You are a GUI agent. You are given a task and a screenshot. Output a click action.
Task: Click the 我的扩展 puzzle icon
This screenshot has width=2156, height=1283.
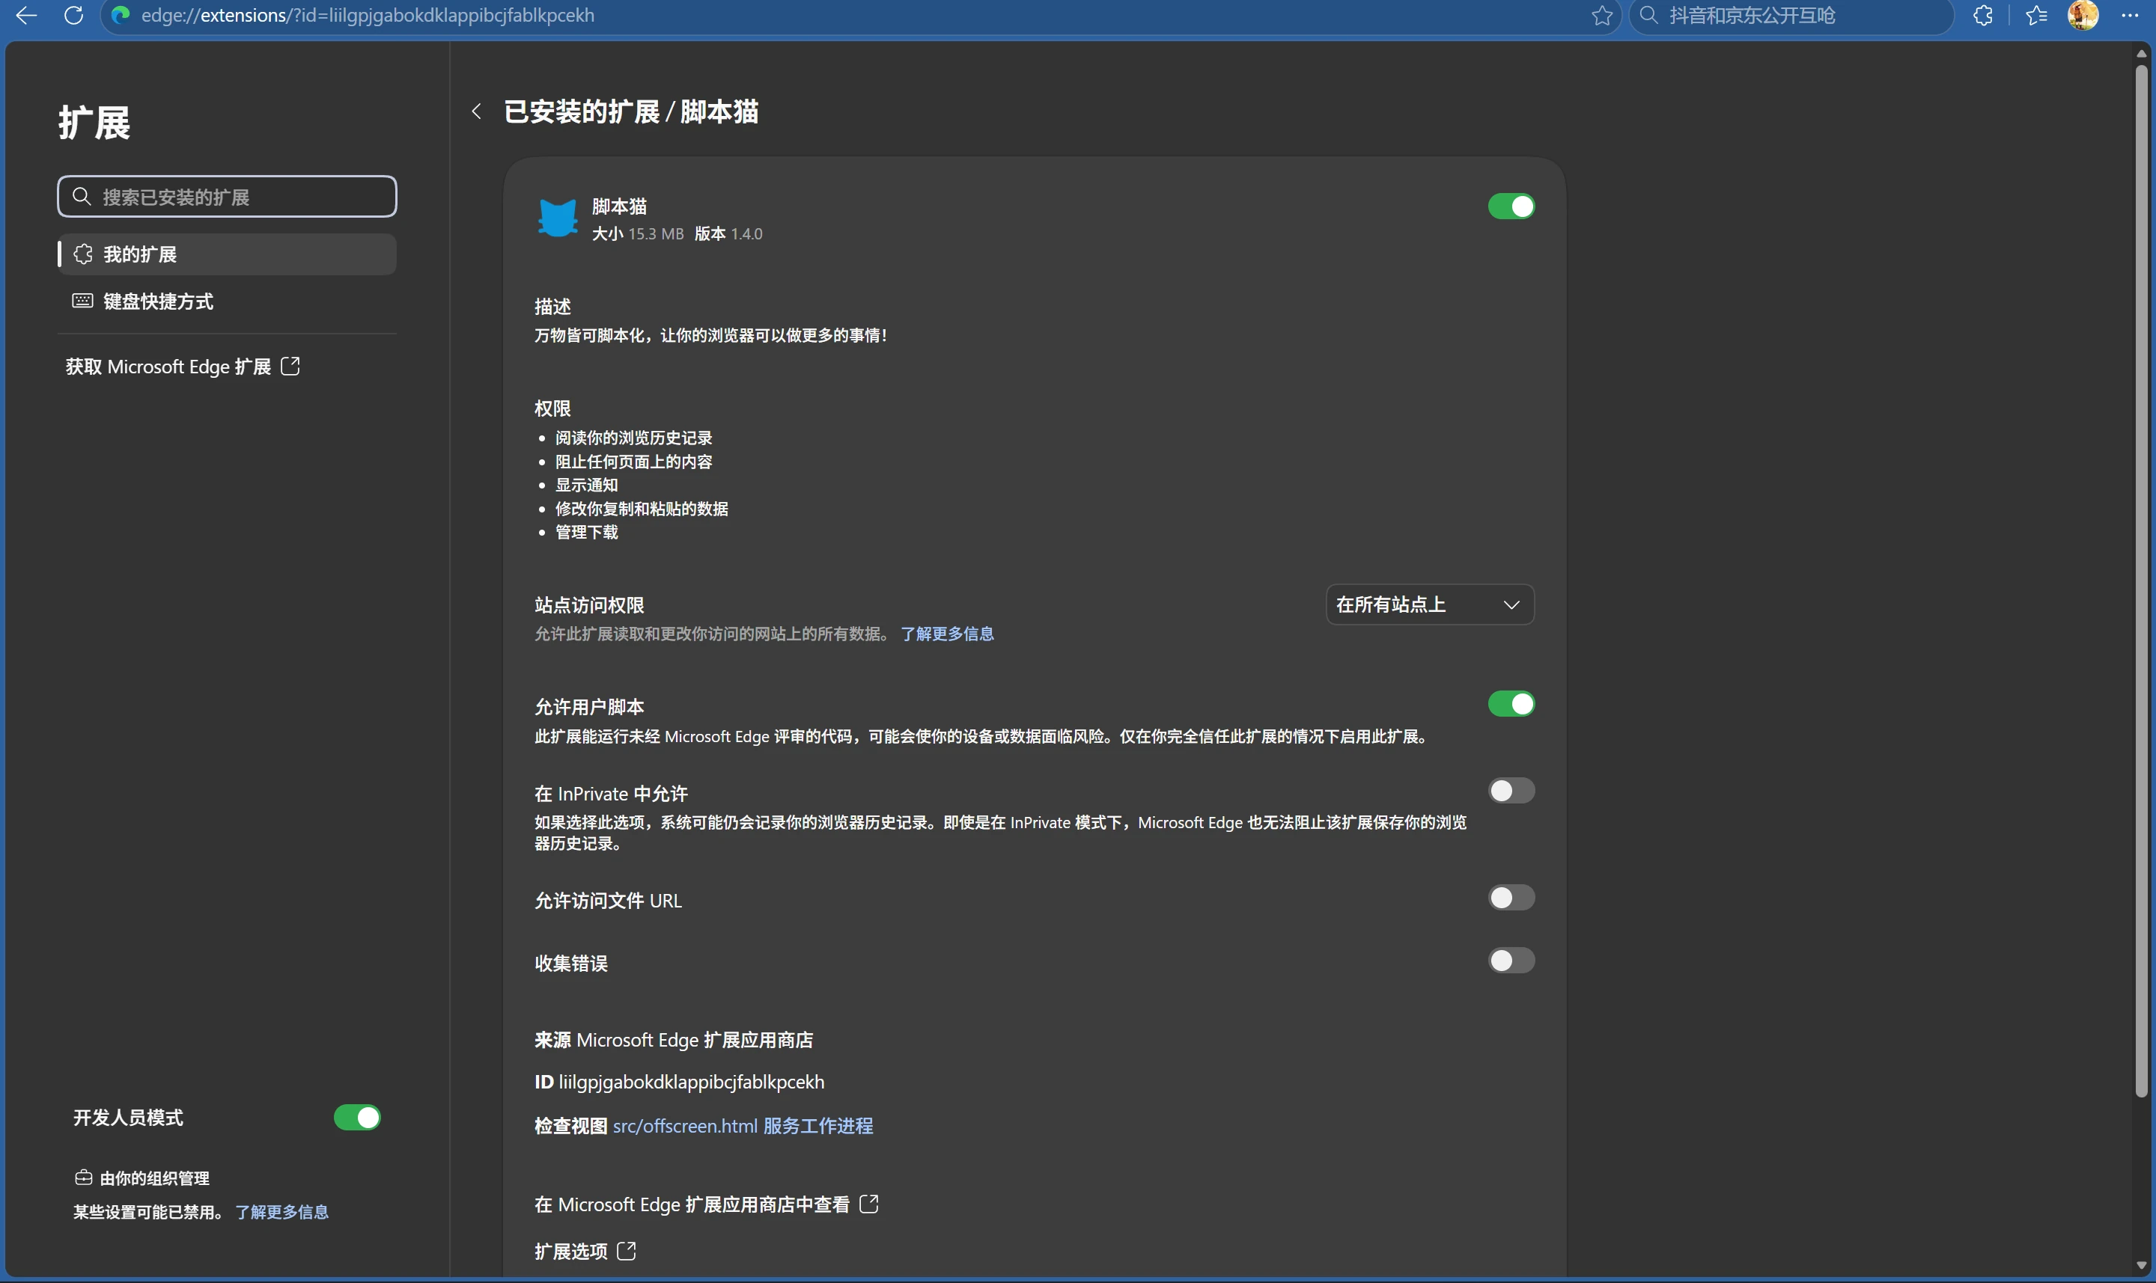click(83, 254)
